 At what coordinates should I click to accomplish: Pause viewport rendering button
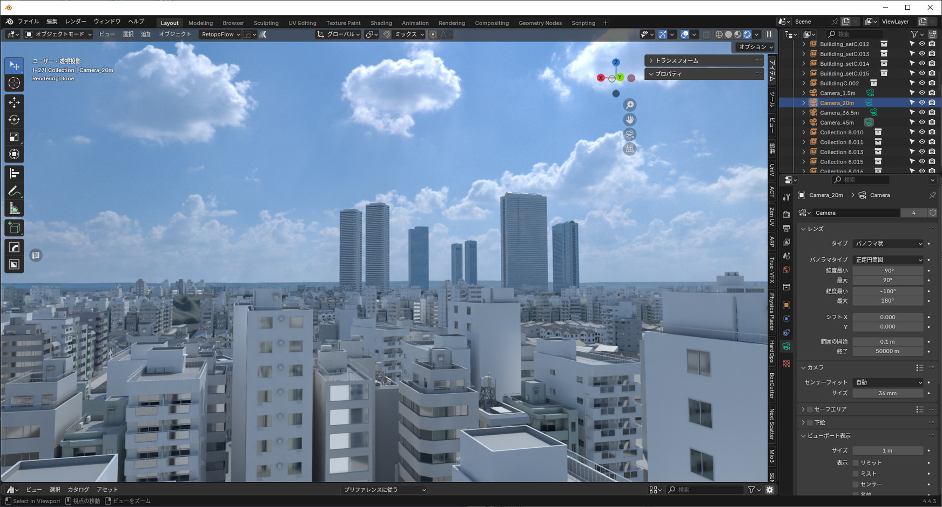(769, 34)
